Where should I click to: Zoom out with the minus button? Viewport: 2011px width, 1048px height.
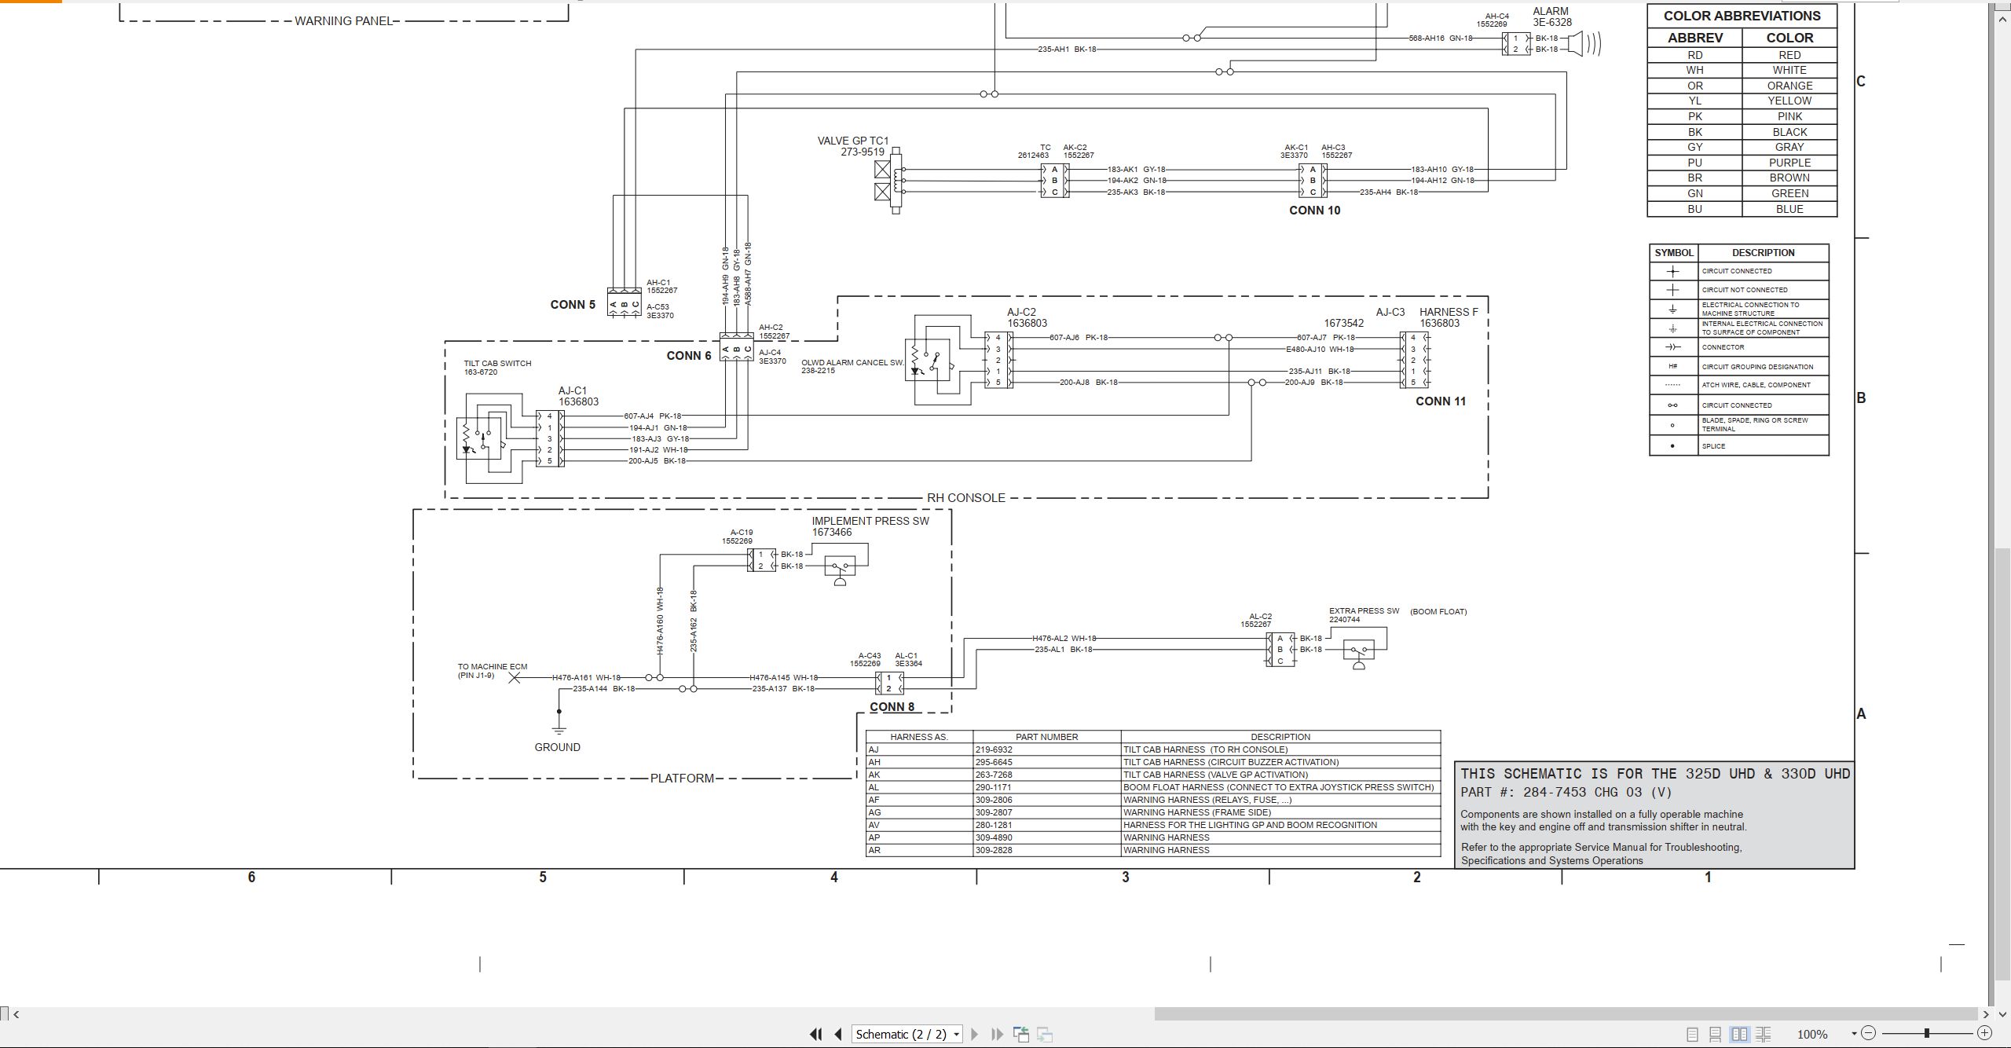pyautogui.click(x=1869, y=1033)
